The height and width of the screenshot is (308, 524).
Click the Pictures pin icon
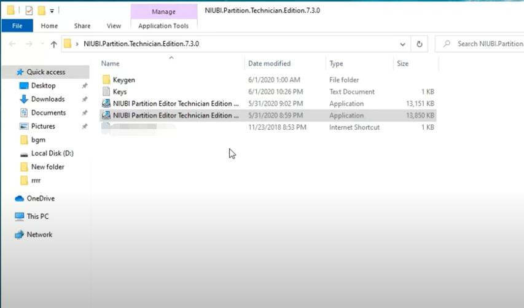(85, 127)
